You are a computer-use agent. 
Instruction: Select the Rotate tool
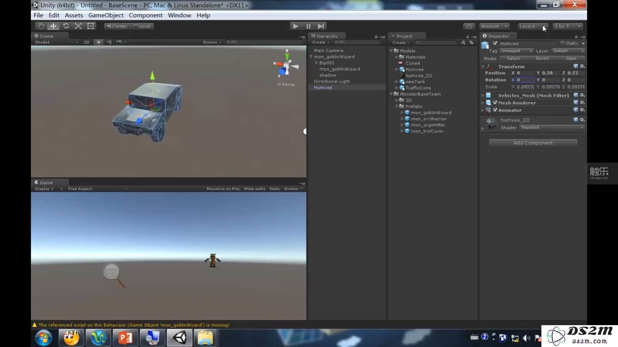(66, 26)
